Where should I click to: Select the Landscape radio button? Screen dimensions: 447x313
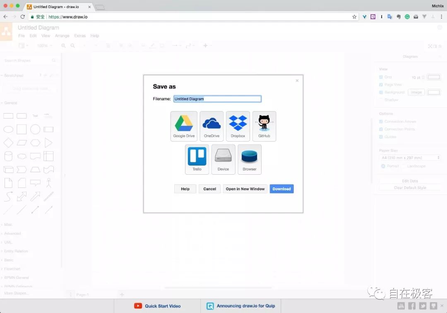pos(404,166)
